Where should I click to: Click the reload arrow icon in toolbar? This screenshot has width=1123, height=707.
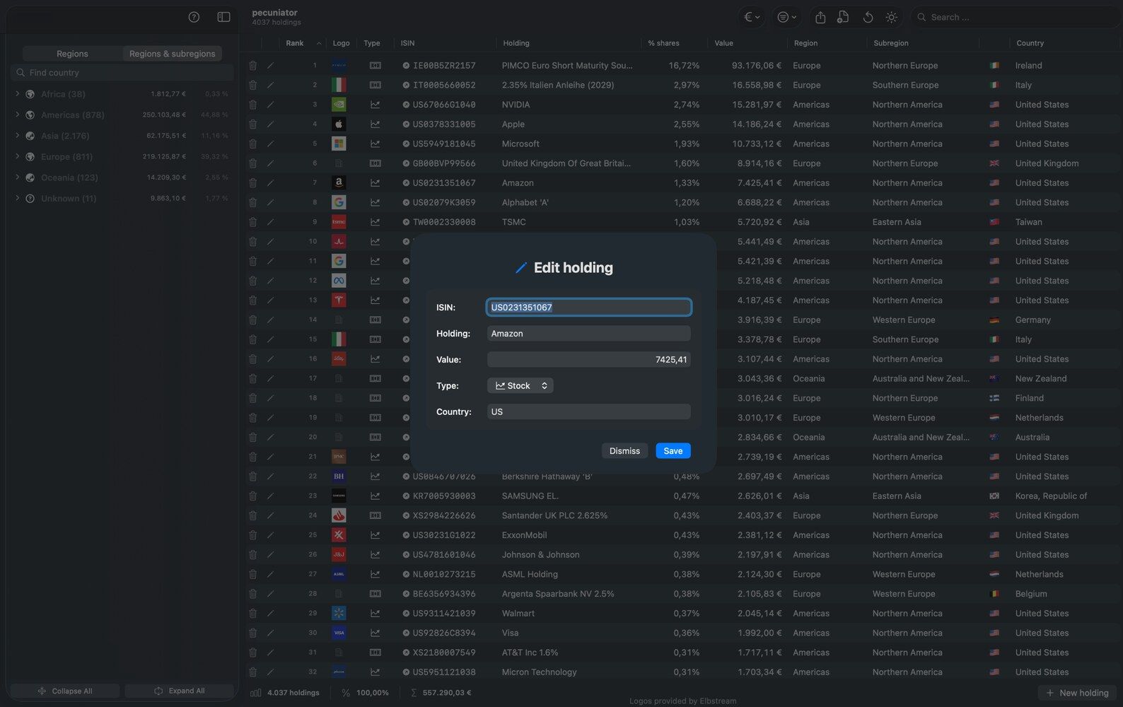pyautogui.click(x=868, y=17)
